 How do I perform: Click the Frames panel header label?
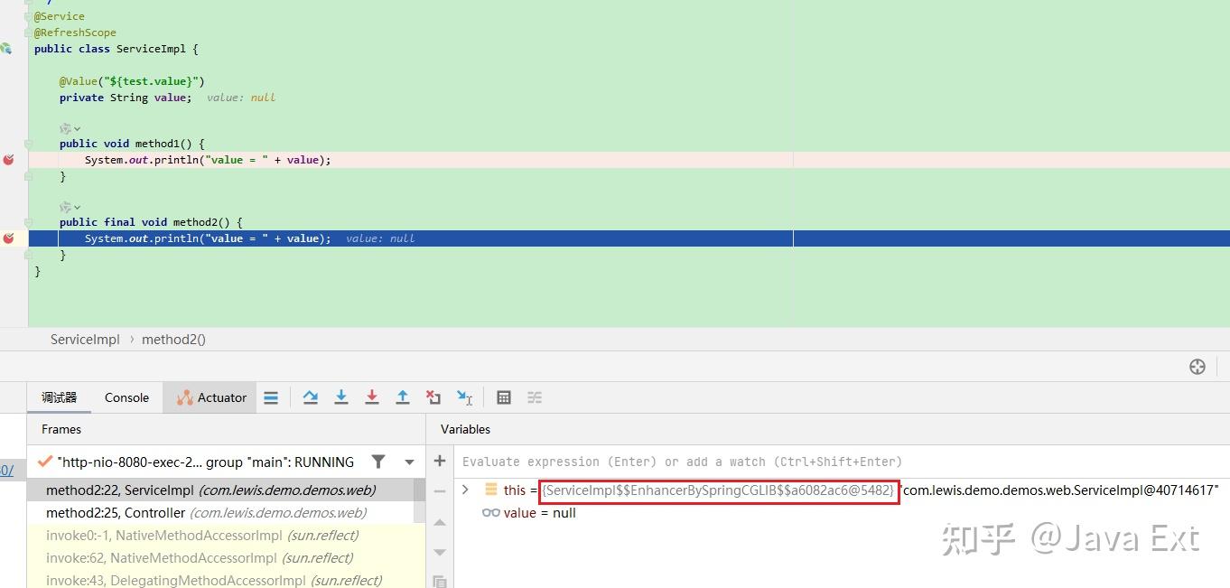[x=61, y=429]
